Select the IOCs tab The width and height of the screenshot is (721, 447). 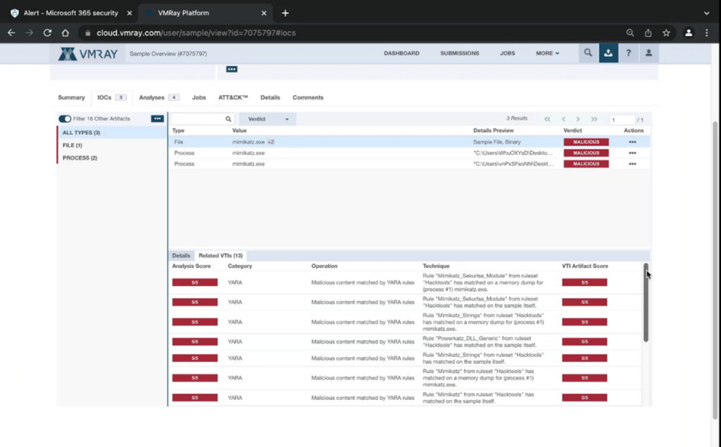112,97
